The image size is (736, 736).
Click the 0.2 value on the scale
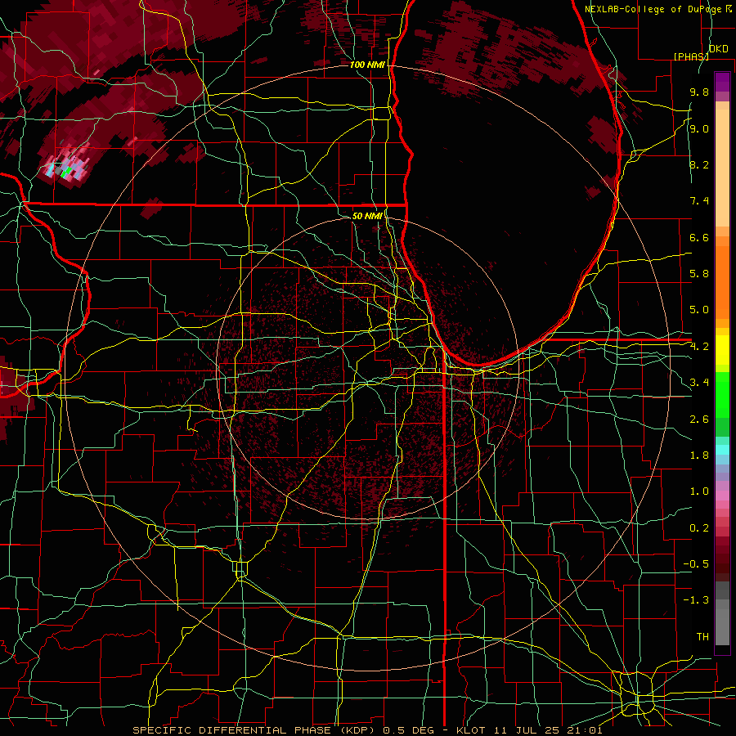click(x=699, y=528)
